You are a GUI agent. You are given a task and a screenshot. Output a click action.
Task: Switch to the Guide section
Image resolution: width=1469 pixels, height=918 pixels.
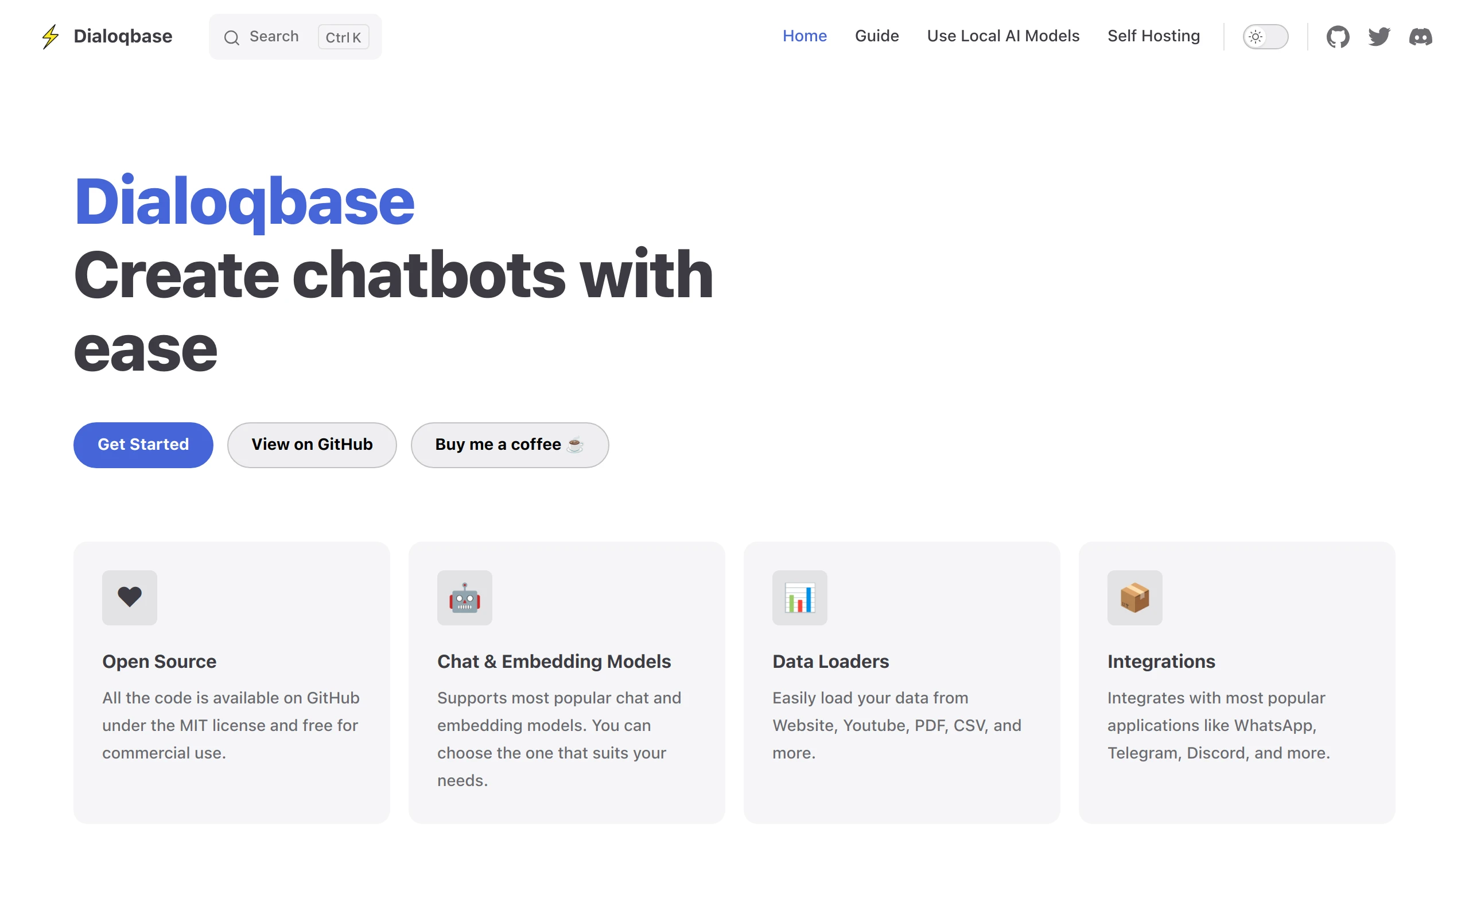point(877,36)
